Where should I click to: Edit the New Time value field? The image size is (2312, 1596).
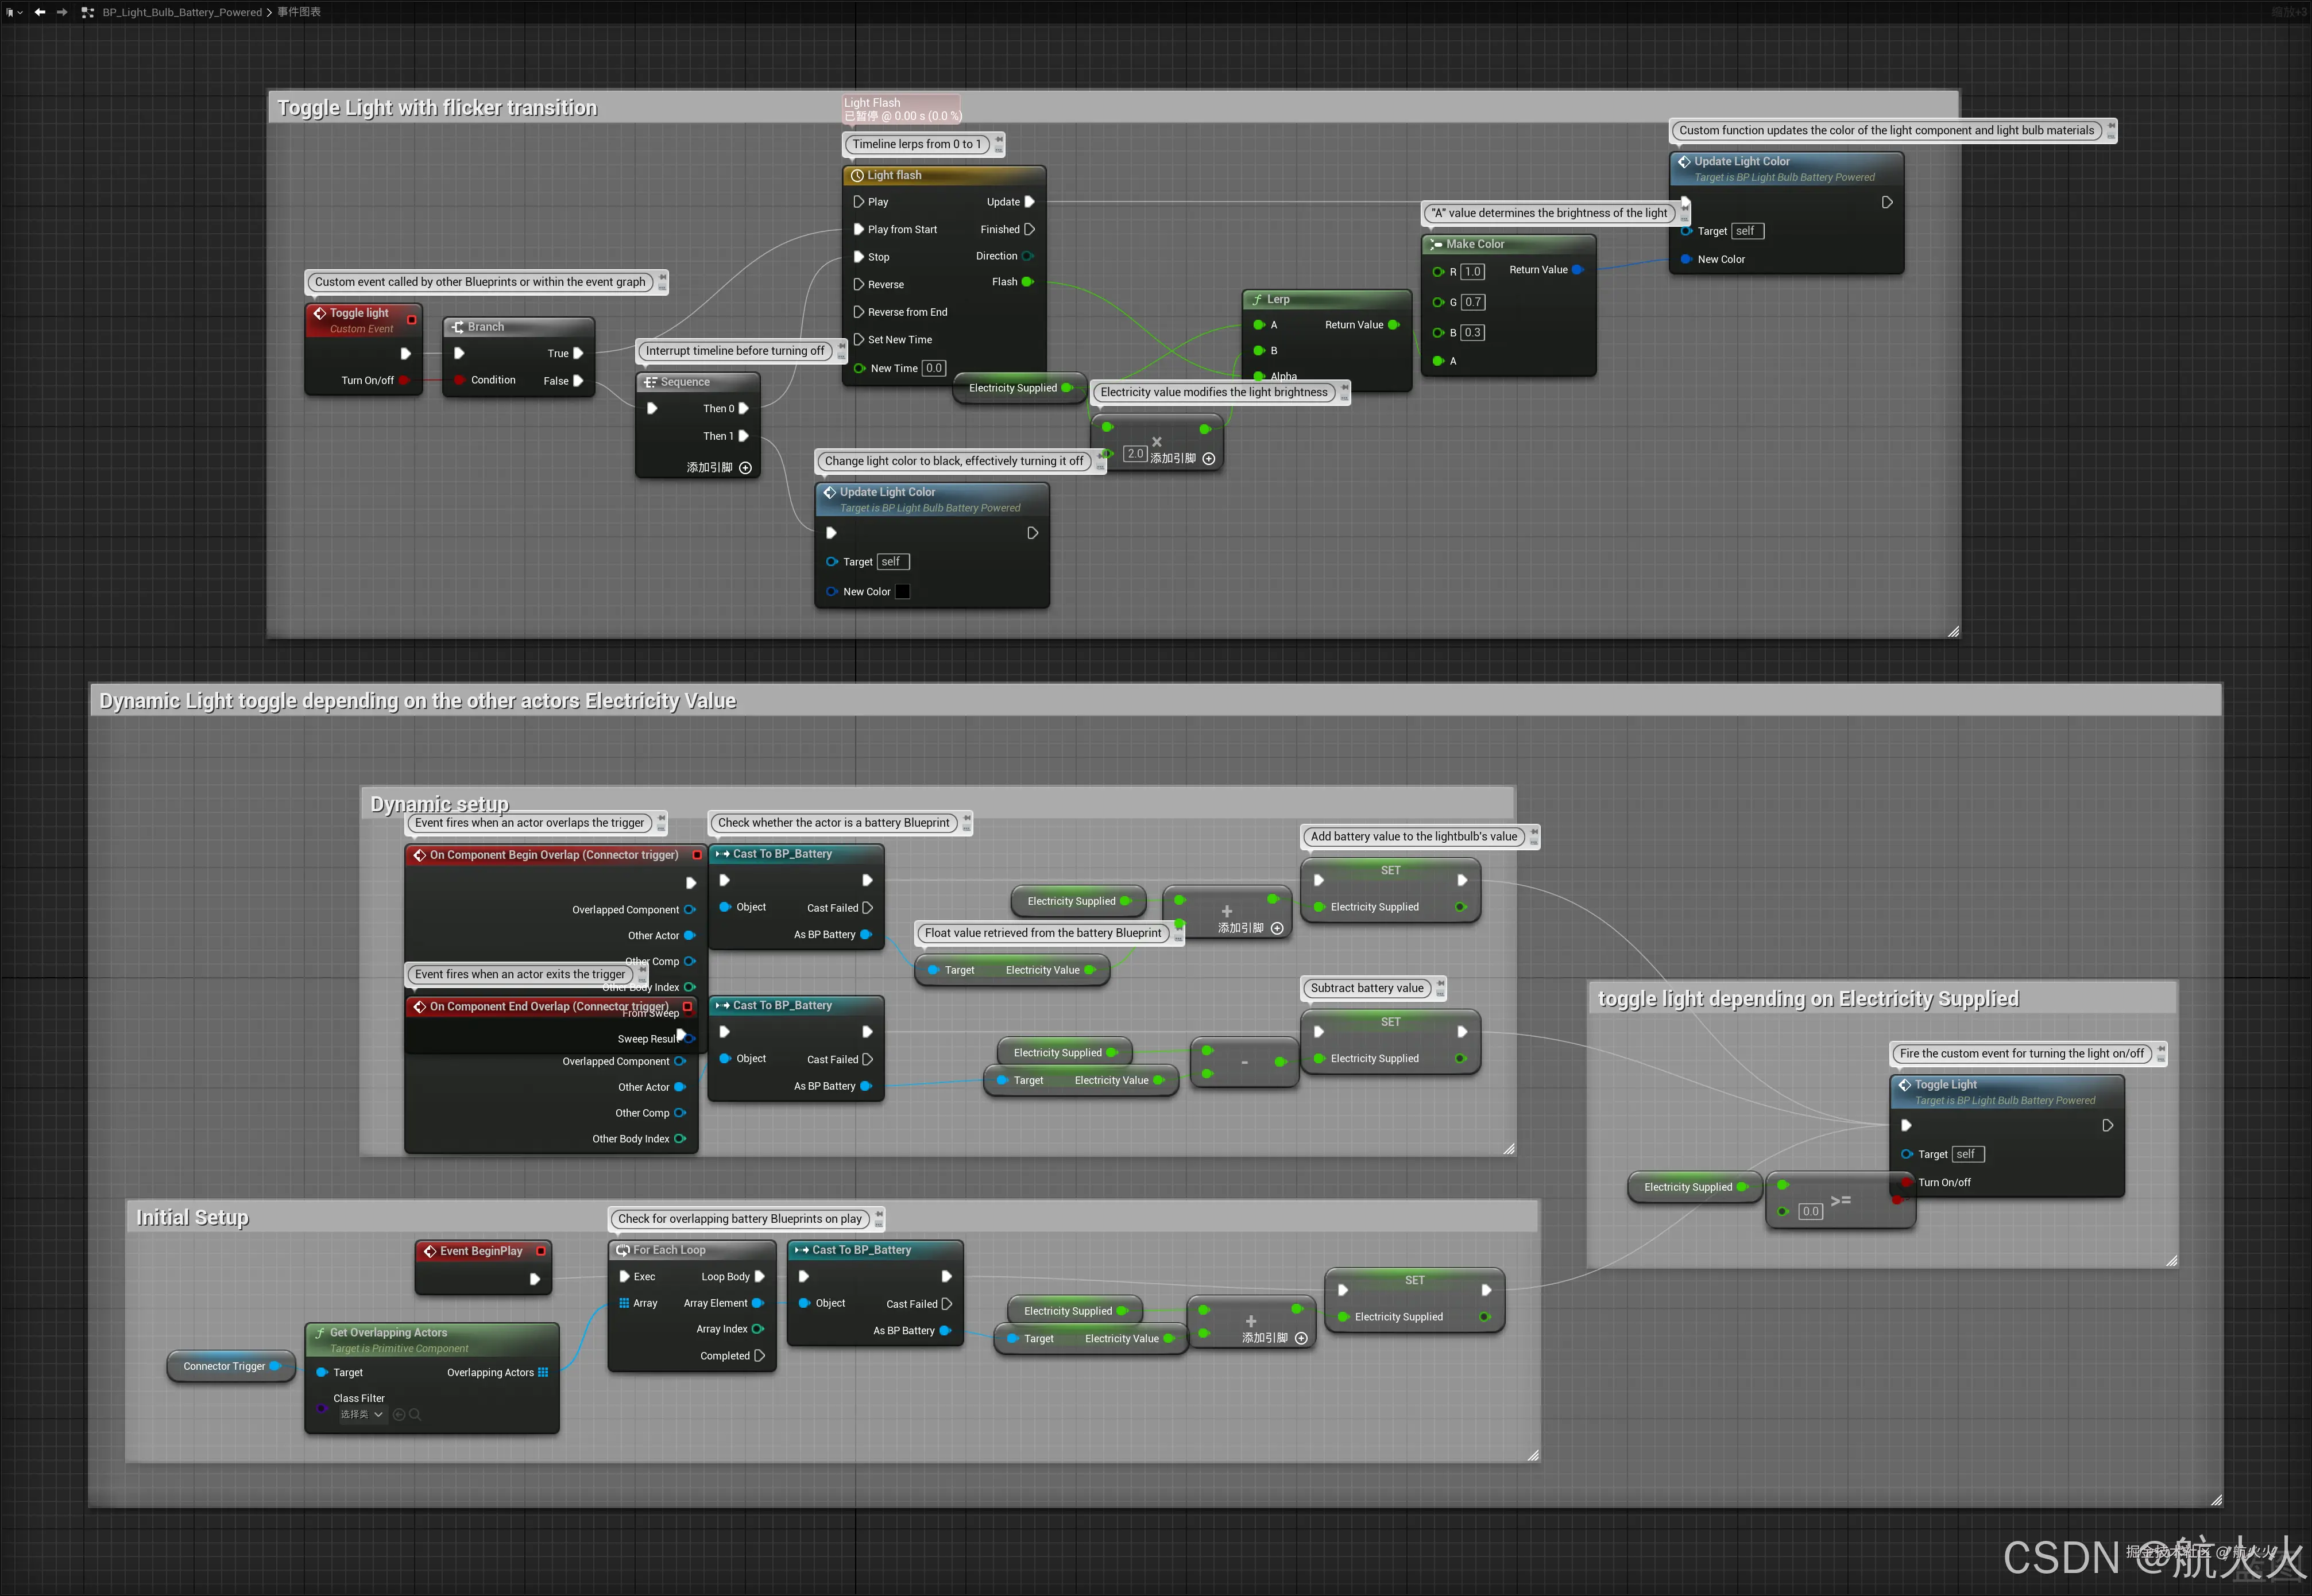click(x=933, y=368)
